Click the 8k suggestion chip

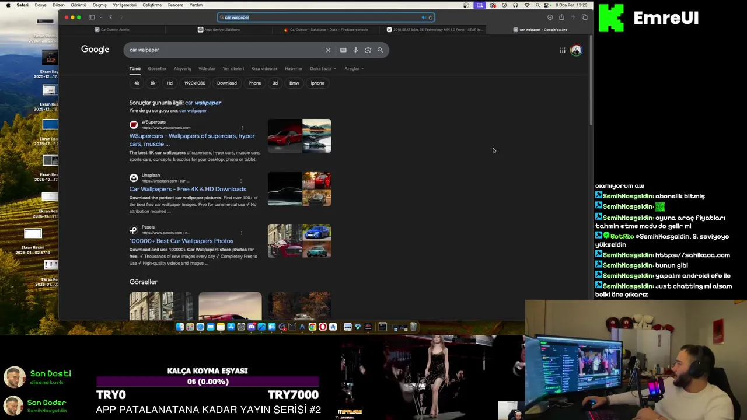(153, 83)
